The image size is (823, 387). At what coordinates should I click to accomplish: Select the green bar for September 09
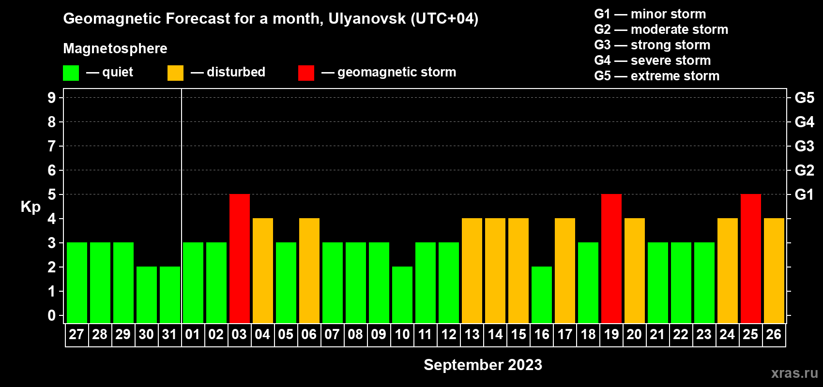379,283
